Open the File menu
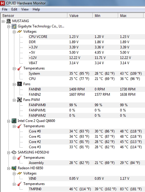The image size is (145, 192). (5, 9)
